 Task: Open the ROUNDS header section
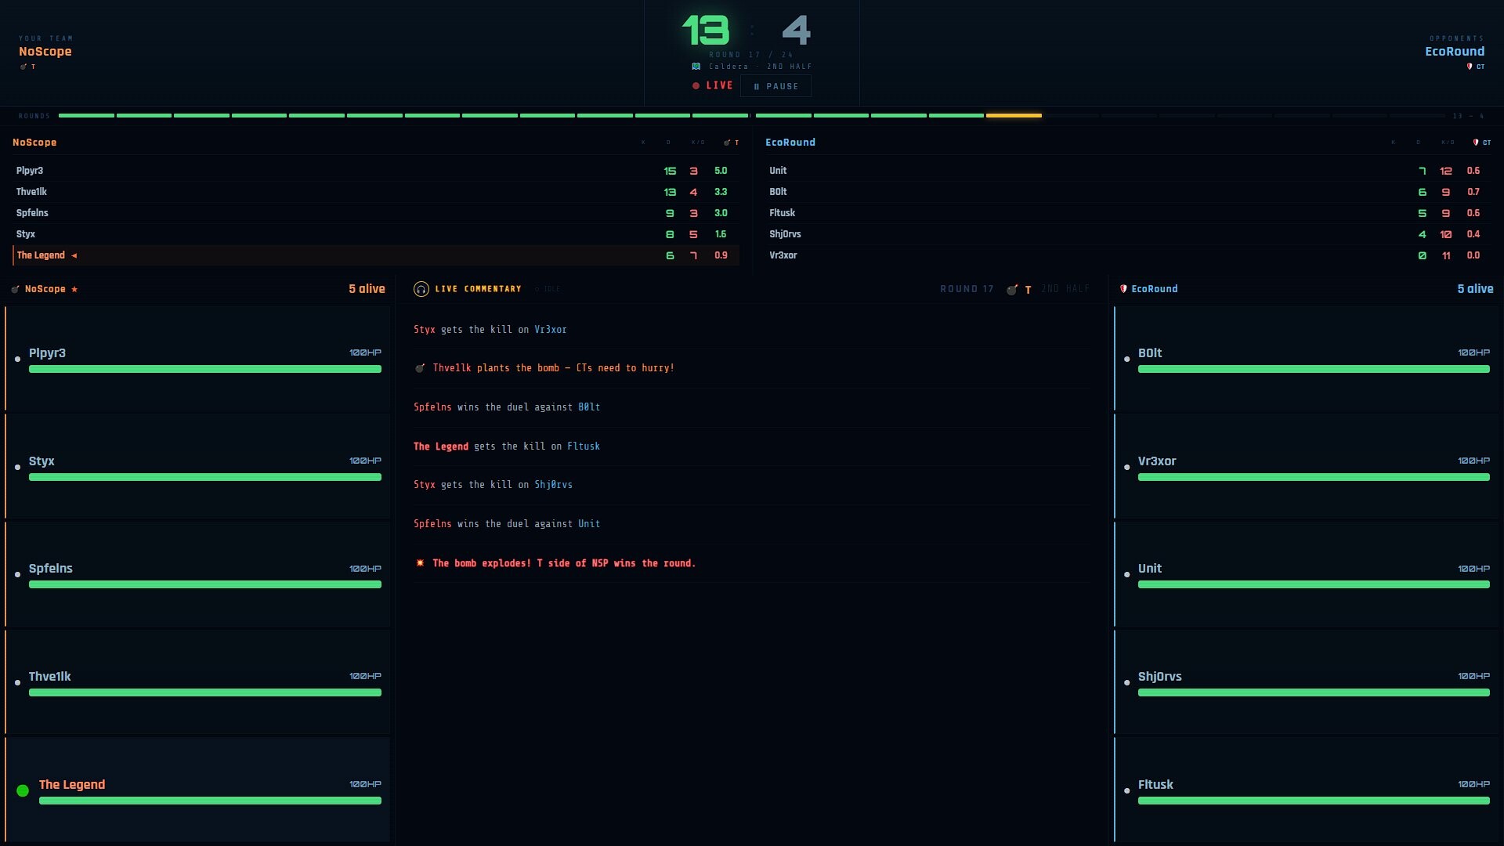tap(34, 115)
